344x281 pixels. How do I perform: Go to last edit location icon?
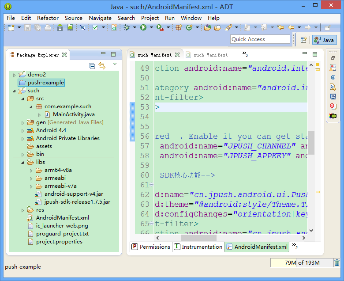tap(280, 27)
